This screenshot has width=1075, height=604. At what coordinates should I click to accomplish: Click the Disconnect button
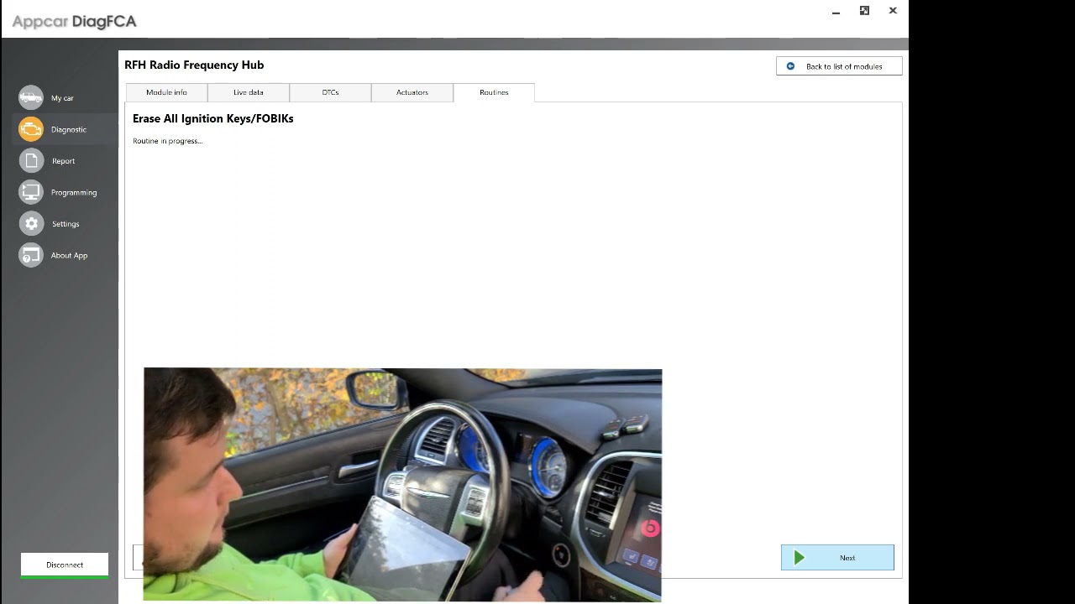(65, 565)
